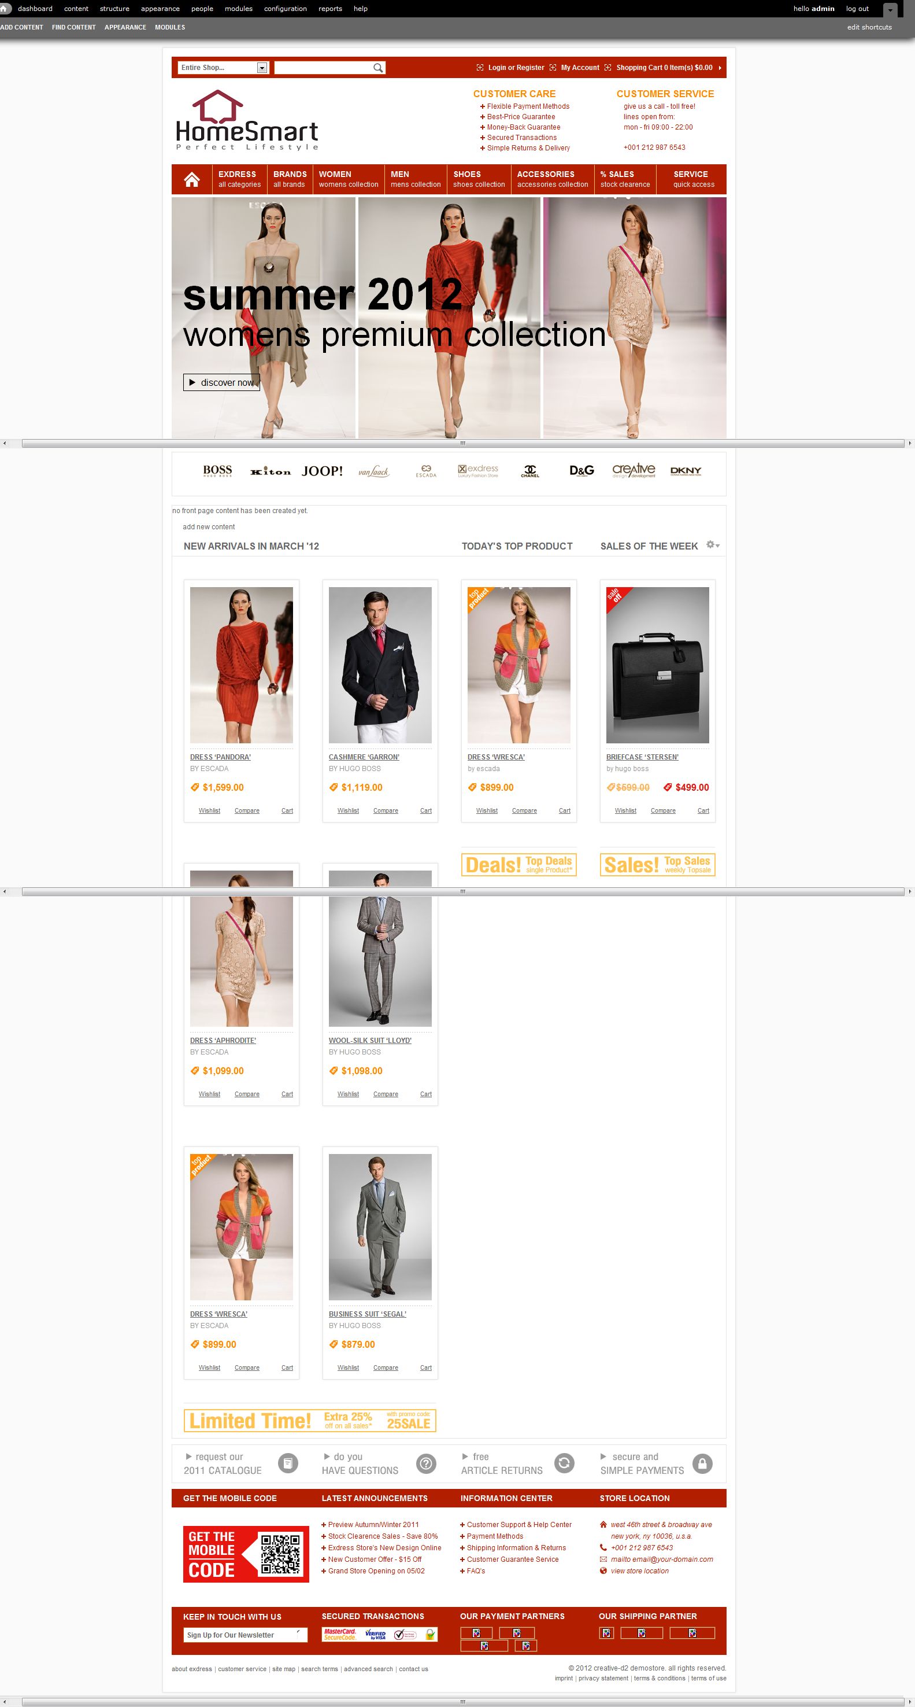Click the HomeSmart logo
The image size is (915, 1707).
coord(247,120)
